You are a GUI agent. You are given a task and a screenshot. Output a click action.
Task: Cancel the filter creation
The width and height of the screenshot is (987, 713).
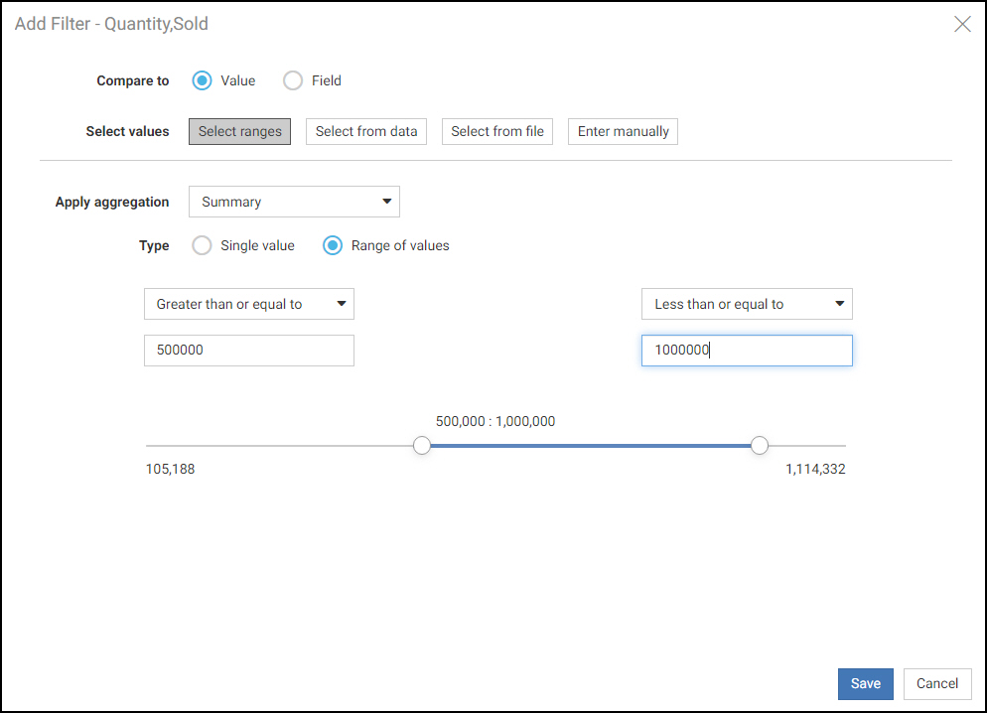(x=936, y=683)
